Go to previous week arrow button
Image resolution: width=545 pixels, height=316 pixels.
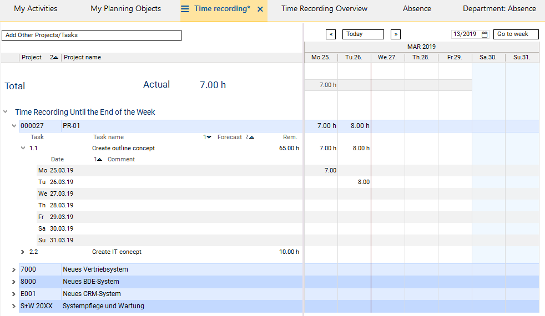331,34
